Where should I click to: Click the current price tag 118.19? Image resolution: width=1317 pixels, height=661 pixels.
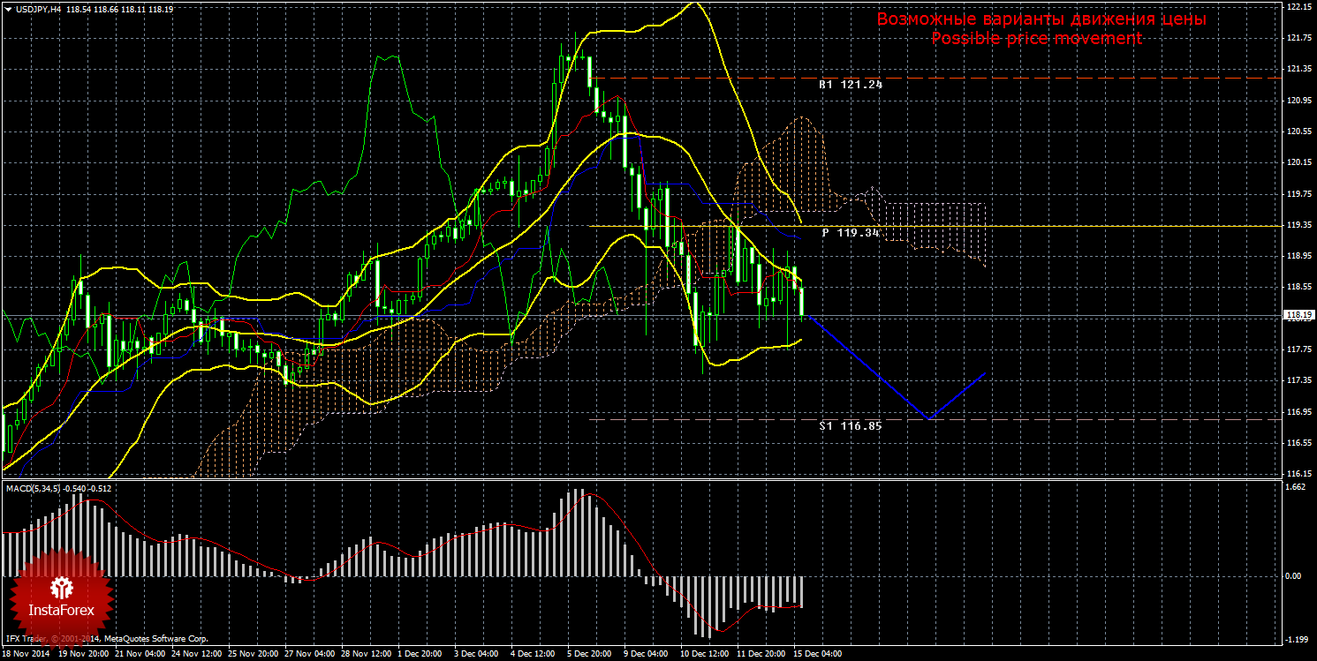[1298, 315]
